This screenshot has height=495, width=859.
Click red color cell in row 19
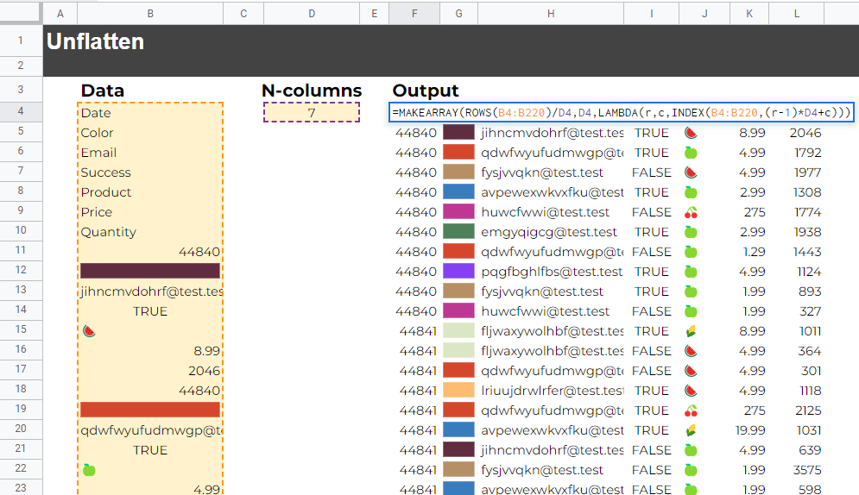[x=150, y=410]
